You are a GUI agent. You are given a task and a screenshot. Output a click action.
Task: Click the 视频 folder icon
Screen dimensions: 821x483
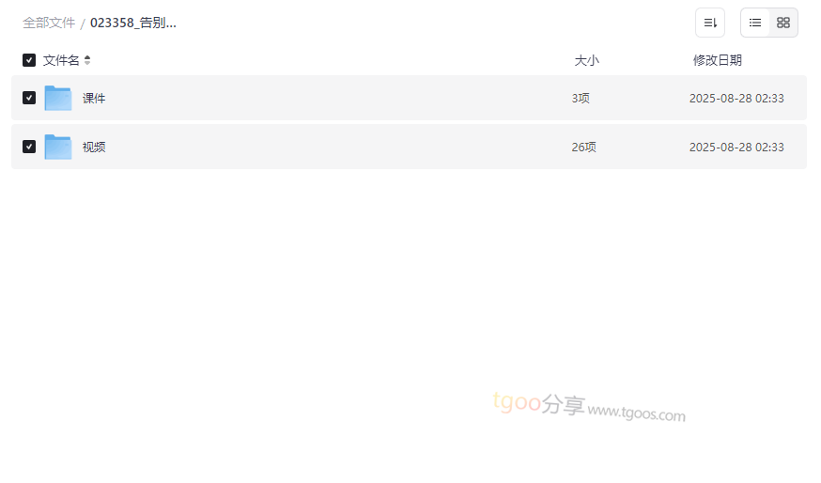coord(58,147)
